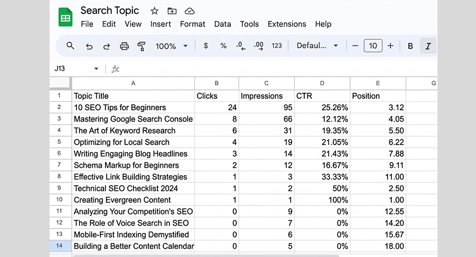
Task: Click the font size field showing 10
Action: (373, 46)
